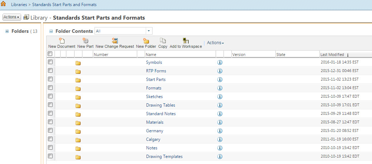Click the New Document icon

tap(62, 41)
